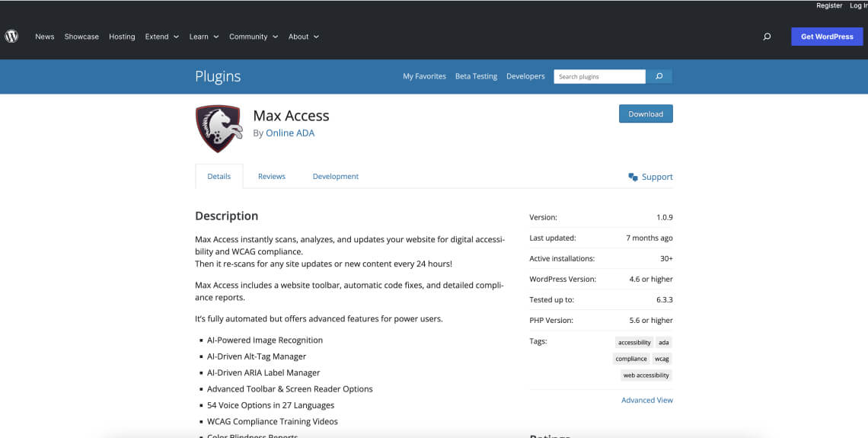Switch to the Reviews tab
868x438 pixels.
pos(271,176)
